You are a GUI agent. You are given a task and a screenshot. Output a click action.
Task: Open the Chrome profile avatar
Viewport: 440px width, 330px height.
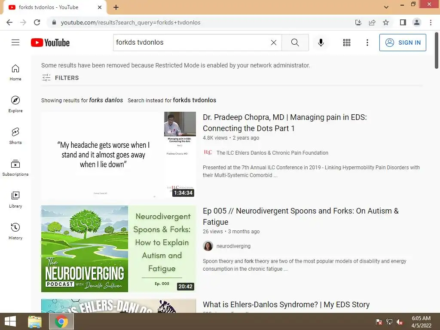click(417, 22)
